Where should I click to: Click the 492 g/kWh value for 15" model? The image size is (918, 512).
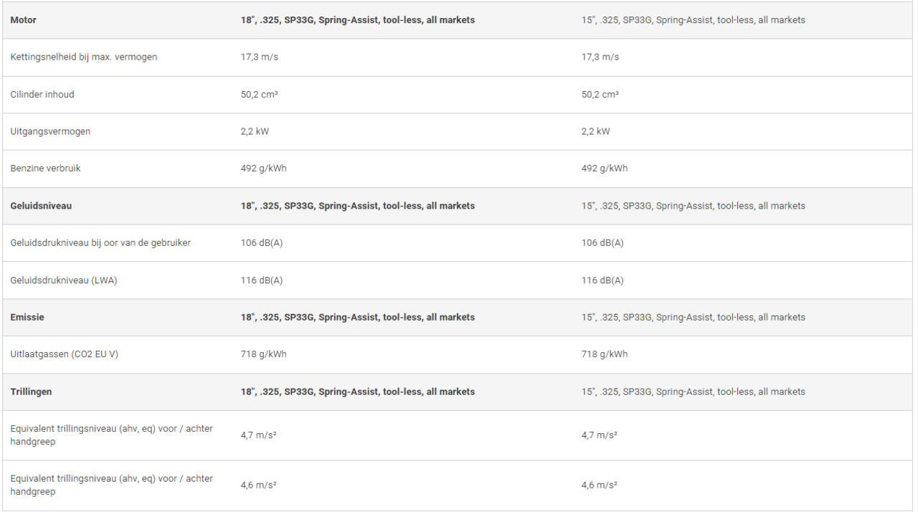(x=604, y=169)
